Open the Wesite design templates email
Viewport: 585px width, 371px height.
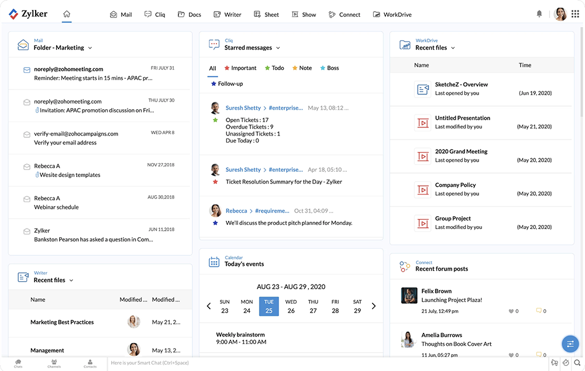pos(100,171)
